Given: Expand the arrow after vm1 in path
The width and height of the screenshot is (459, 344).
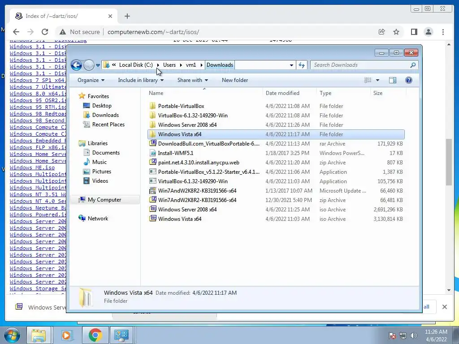Looking at the screenshot, I should pos(202,65).
